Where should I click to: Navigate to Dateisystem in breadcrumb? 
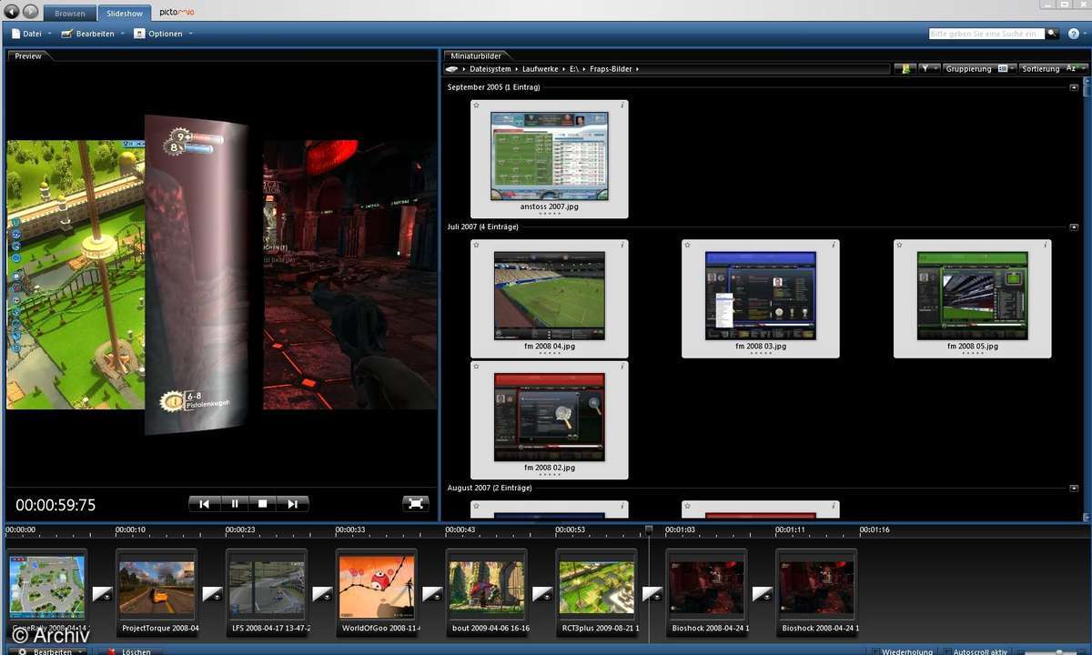491,69
